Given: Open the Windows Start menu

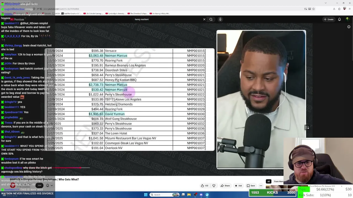Looking at the screenshot, I should (x=146, y=195).
